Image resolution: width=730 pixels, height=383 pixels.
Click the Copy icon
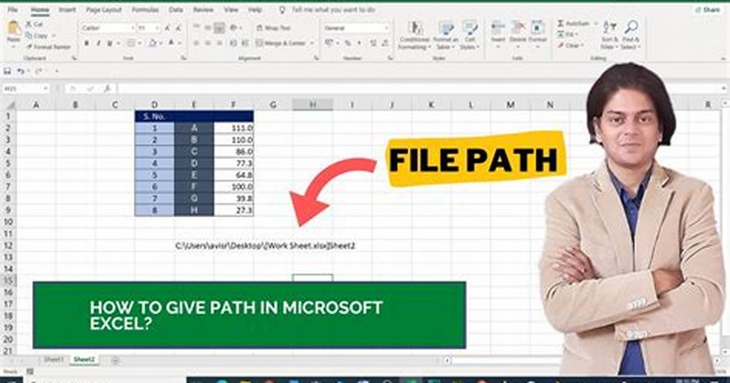[29, 35]
